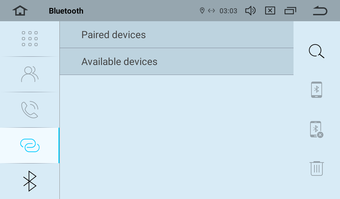Show the call history
The height and width of the screenshot is (199, 340).
point(30,110)
